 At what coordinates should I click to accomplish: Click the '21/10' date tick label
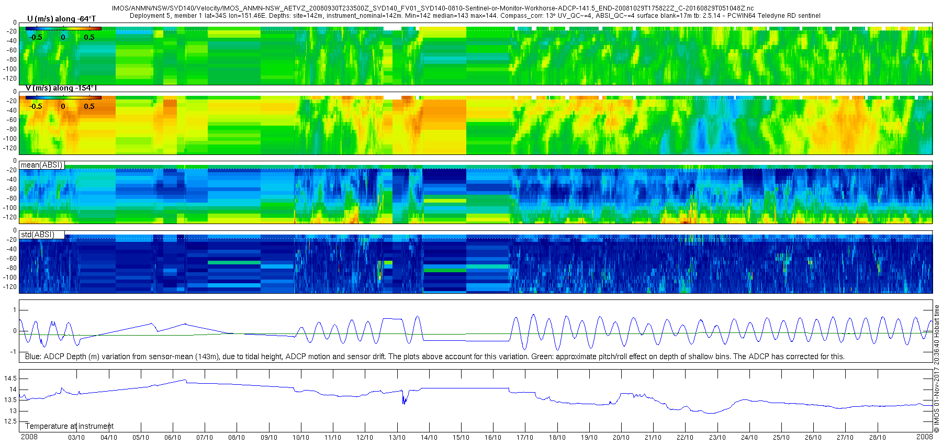coord(653,438)
